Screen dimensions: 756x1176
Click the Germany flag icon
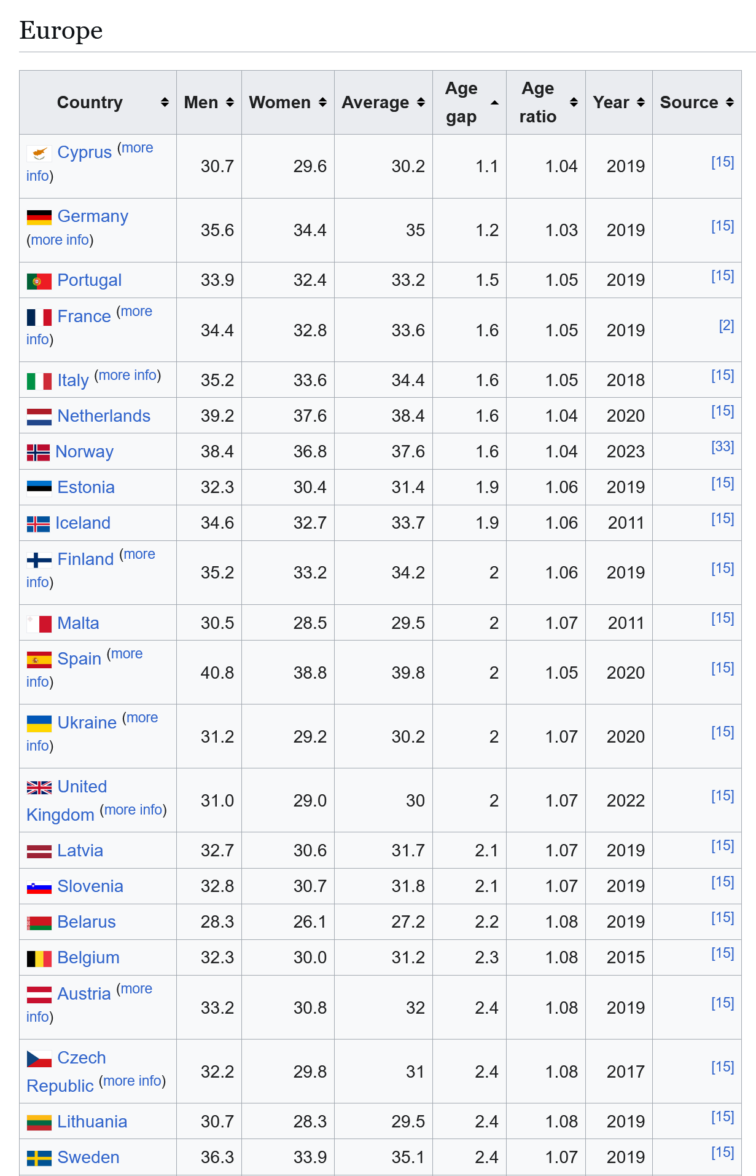39,217
